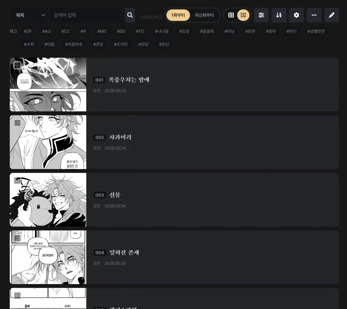Filter by the #몽마 tag

pyautogui.click(x=271, y=31)
